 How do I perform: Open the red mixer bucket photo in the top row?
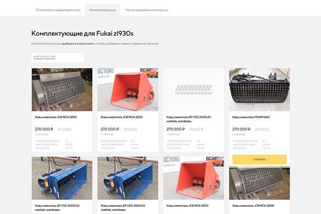(x=128, y=90)
